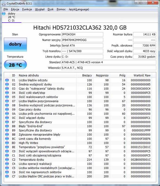Click status orb for attribute 02 Średnia wydajność dysku
Screen dimensions: 160x186
pyautogui.click(x=7, y=84)
